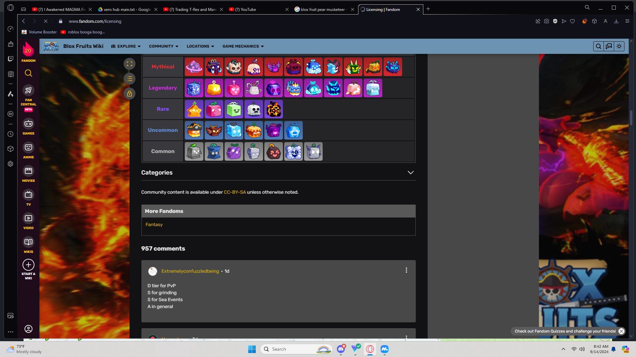
Task: Click the fullscreen expand content button
Action: click(x=130, y=64)
